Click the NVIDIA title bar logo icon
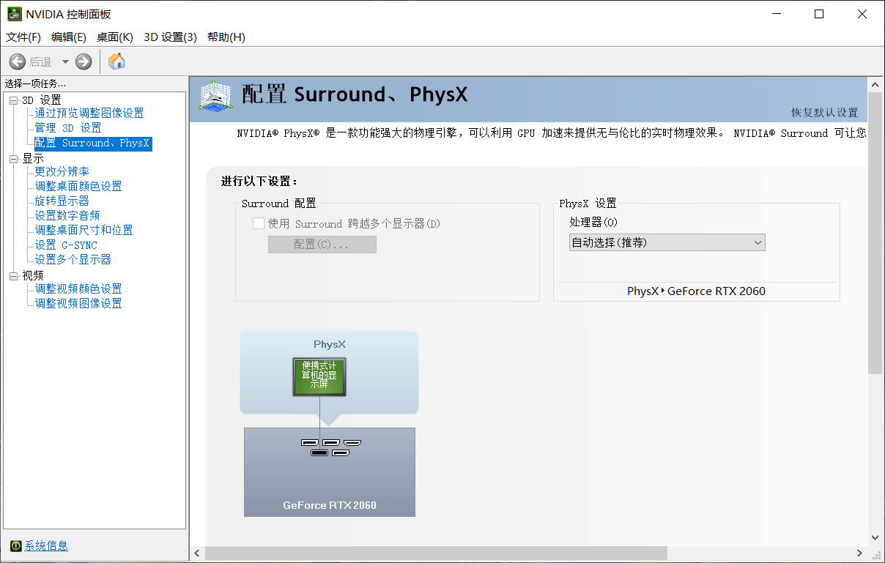 (x=15, y=14)
